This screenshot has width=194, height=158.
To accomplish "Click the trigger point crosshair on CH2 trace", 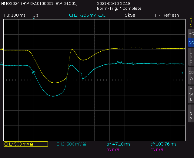I will tap(34, 73).
